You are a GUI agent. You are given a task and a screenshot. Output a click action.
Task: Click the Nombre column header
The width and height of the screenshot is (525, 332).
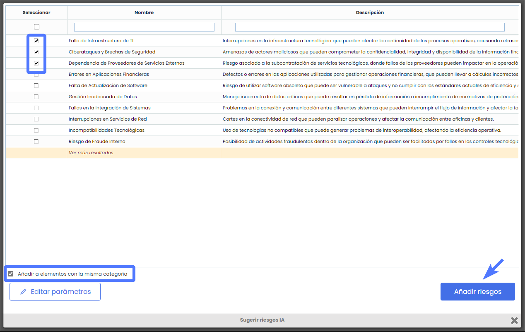[144, 12]
